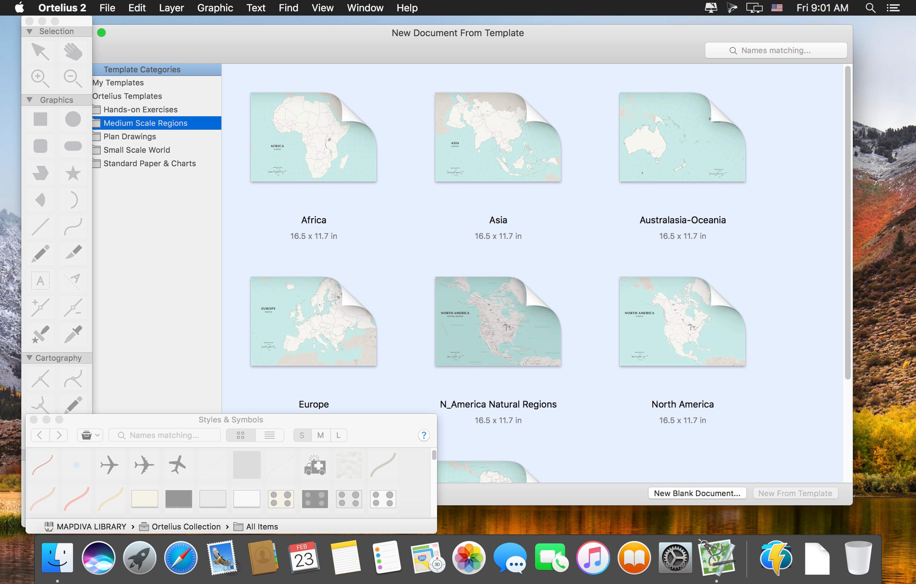Select the star shape tool
Screen dimensions: 916x584
(x=73, y=173)
